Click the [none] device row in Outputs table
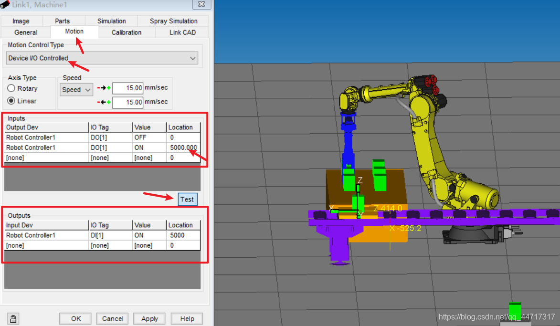 point(103,245)
